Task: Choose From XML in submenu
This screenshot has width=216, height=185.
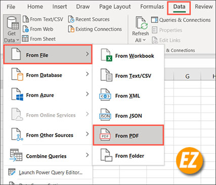Action: coord(128,96)
